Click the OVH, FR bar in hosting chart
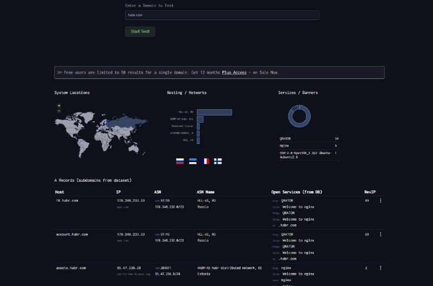The image size is (433, 286). [198, 141]
